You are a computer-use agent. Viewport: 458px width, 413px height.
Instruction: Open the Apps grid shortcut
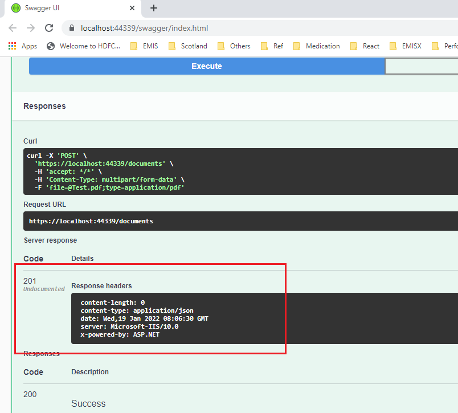23,46
